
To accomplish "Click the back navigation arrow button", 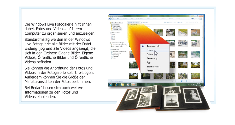I will pos(111,19).
